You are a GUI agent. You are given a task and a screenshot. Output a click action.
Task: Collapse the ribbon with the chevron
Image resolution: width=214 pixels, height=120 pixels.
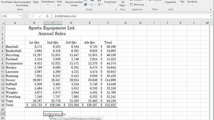point(211,10)
